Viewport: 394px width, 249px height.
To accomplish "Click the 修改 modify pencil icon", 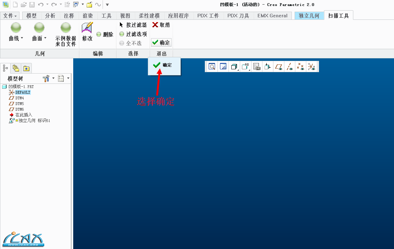I will [87, 28].
